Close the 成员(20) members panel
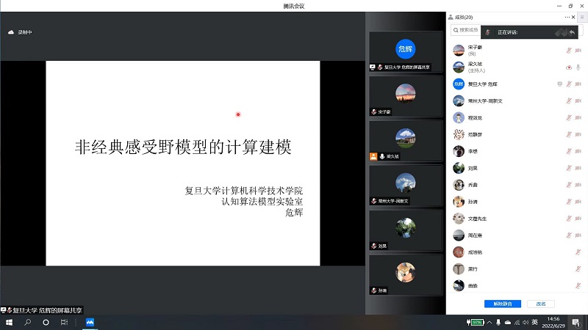The width and height of the screenshot is (588, 330). 573,17
